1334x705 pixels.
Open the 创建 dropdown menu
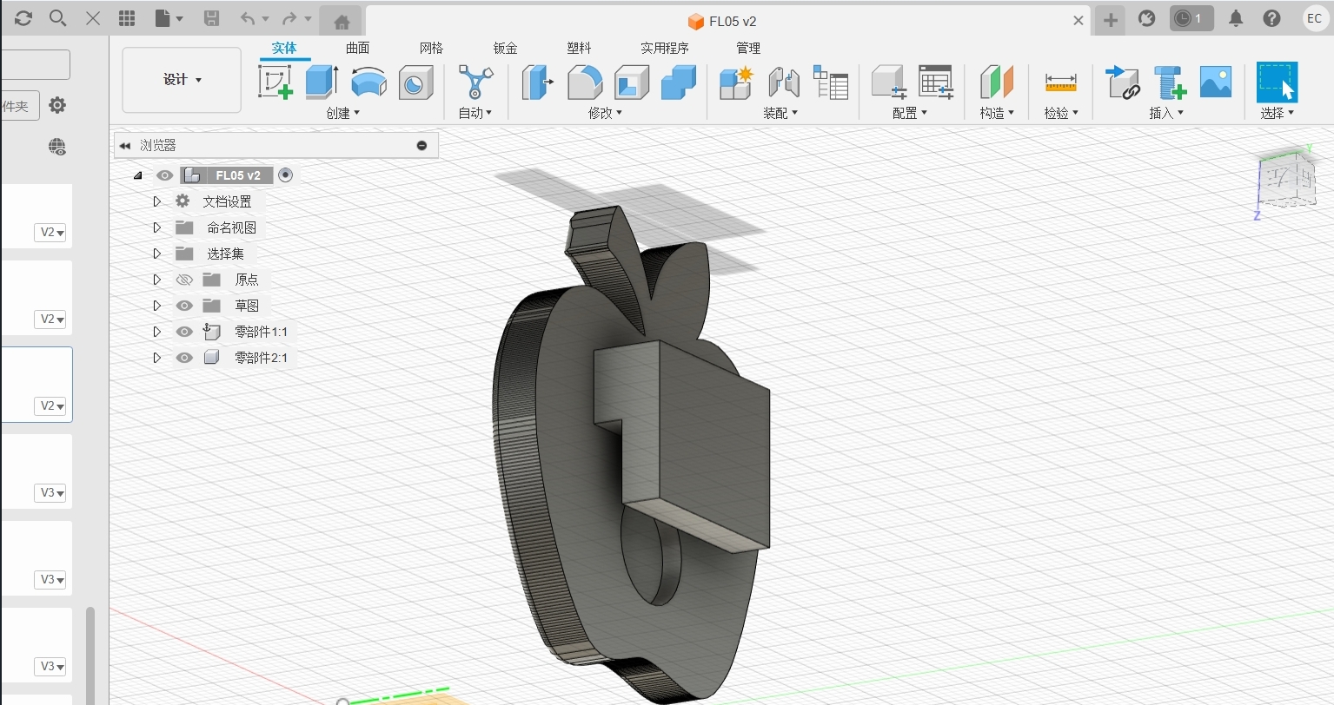pyautogui.click(x=343, y=113)
